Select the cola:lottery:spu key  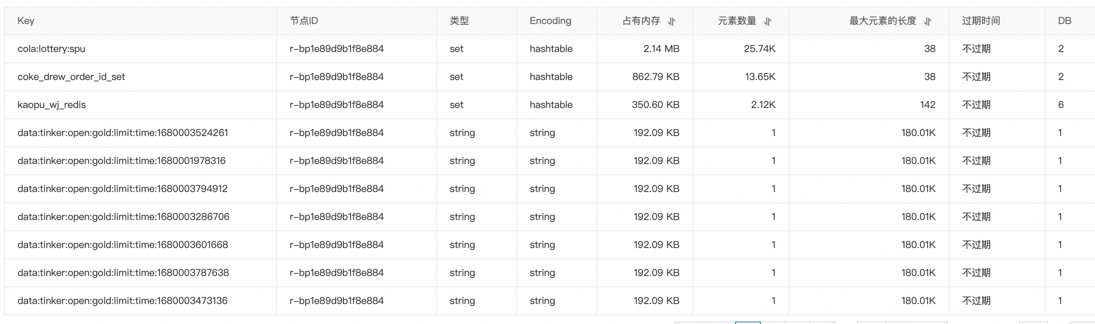pyautogui.click(x=52, y=49)
